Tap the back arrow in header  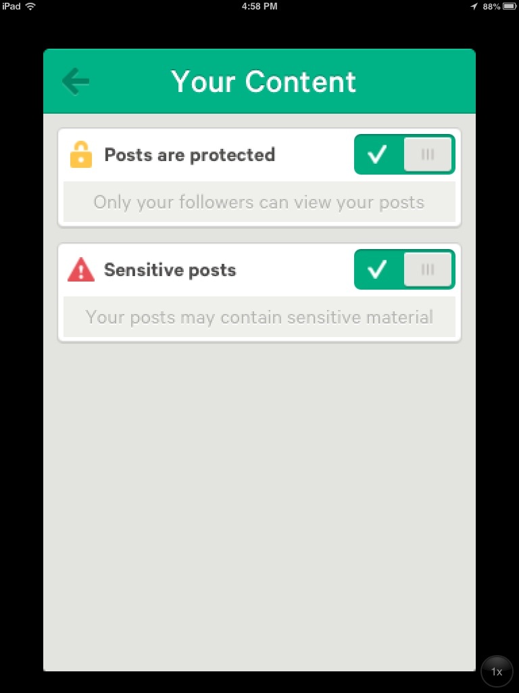76,82
